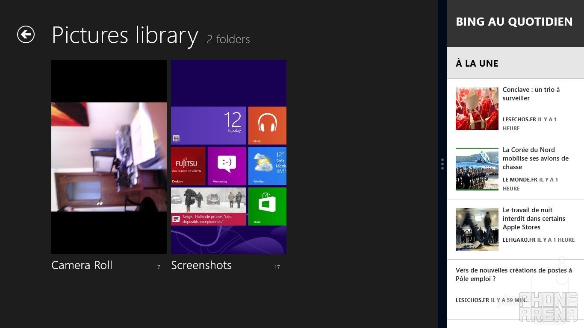
Task: Open the Conclave cardinals thumbnail
Action: point(477,109)
